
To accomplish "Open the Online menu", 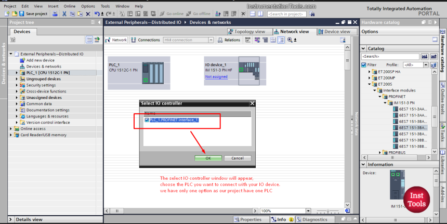I will click(70, 6).
